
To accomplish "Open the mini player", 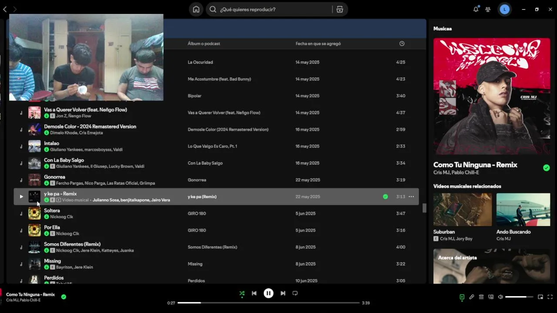I will [x=540, y=297].
